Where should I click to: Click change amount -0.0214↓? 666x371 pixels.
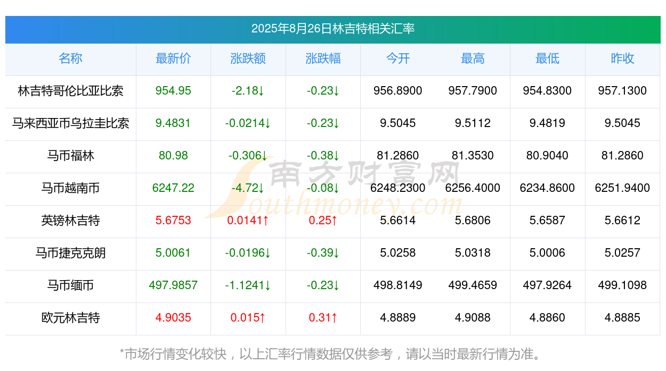coord(248,123)
